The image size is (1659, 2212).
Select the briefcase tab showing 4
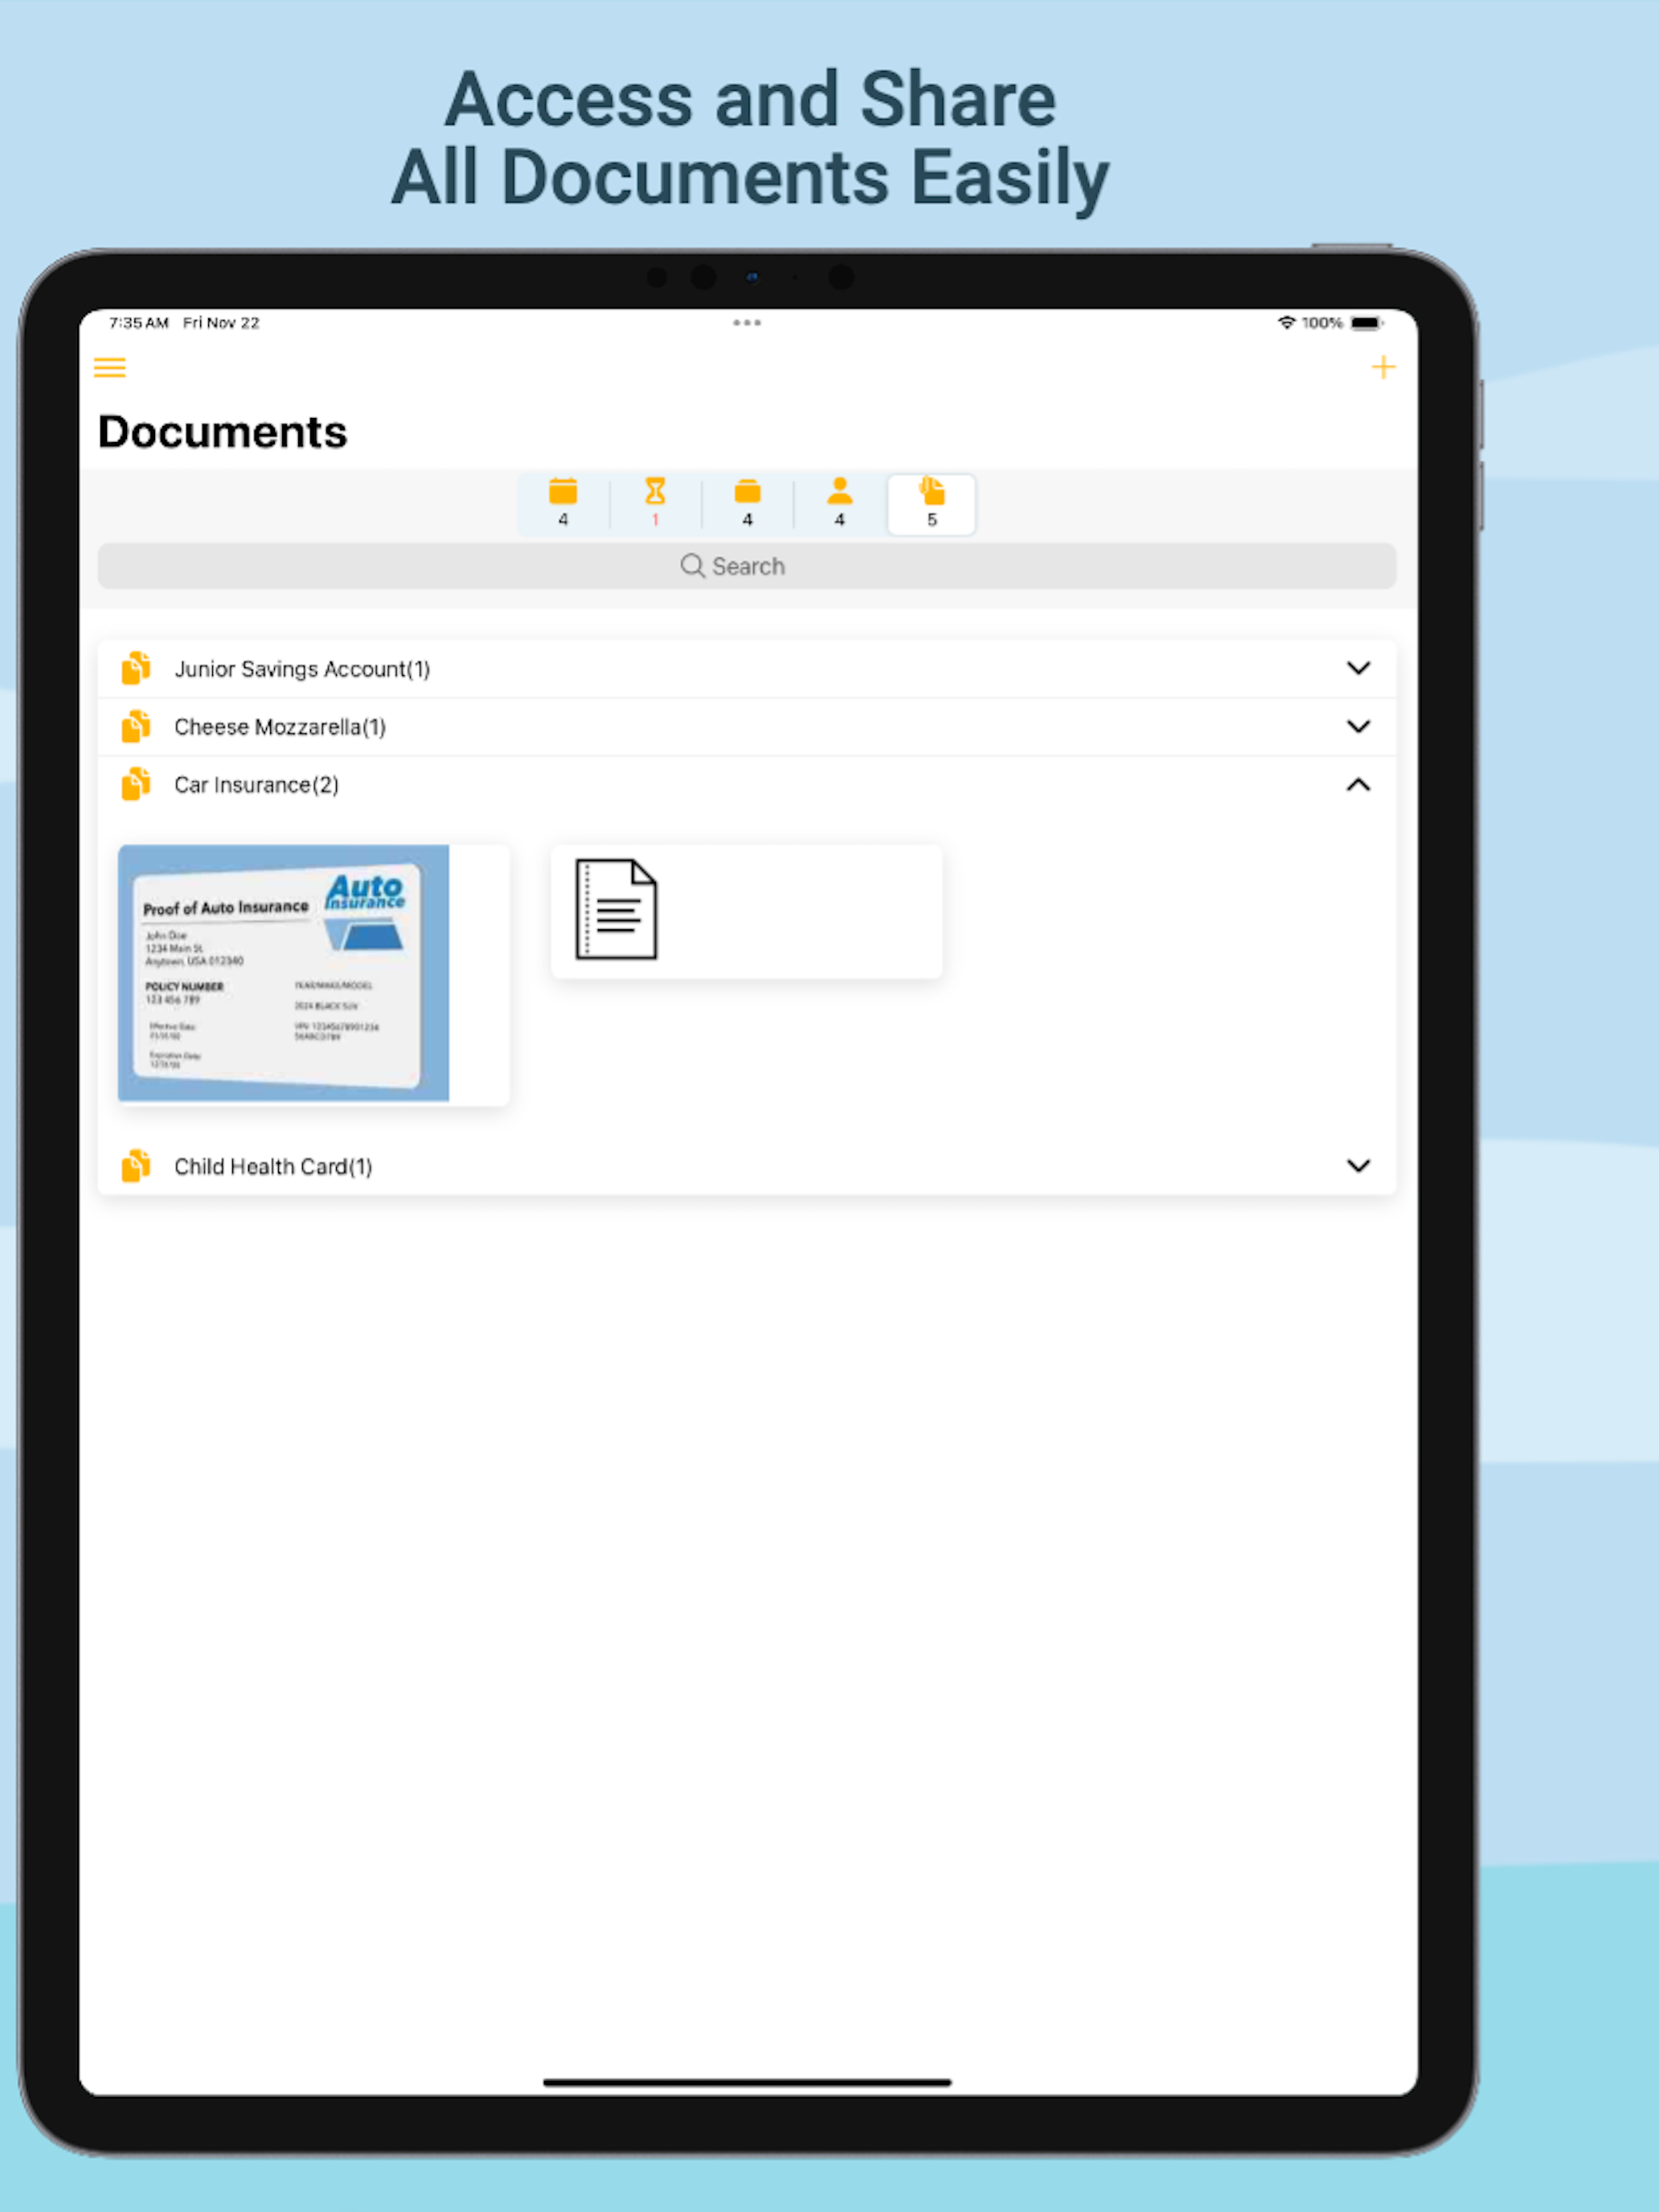click(747, 503)
